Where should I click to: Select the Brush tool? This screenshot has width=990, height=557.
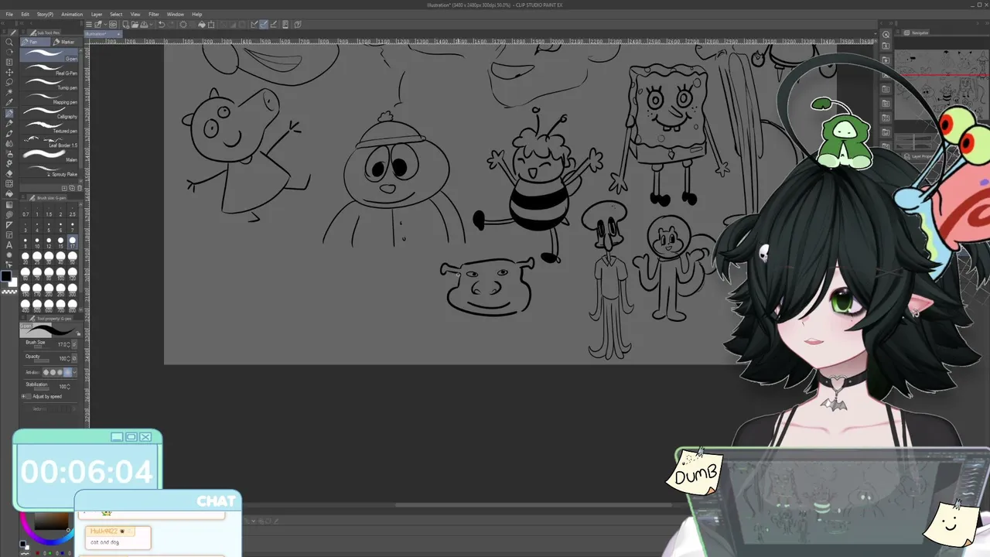coord(9,134)
